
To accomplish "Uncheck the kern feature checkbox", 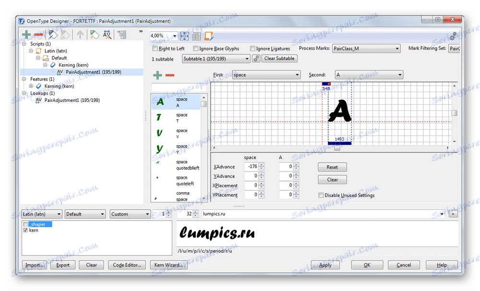I will pyautogui.click(x=25, y=230).
